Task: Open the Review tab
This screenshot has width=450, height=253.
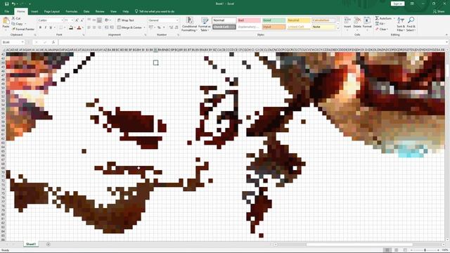Action: (x=100, y=11)
